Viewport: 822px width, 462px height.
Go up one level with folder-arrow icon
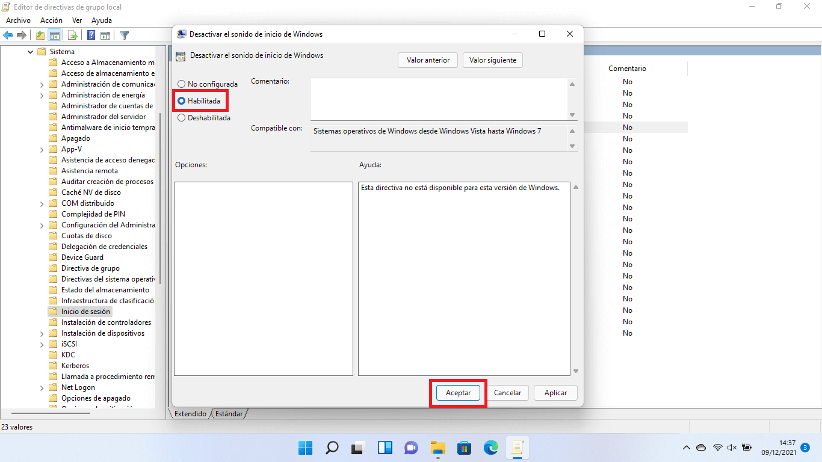tap(40, 35)
